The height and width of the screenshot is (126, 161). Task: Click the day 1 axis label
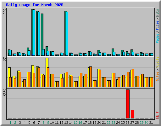10,123
